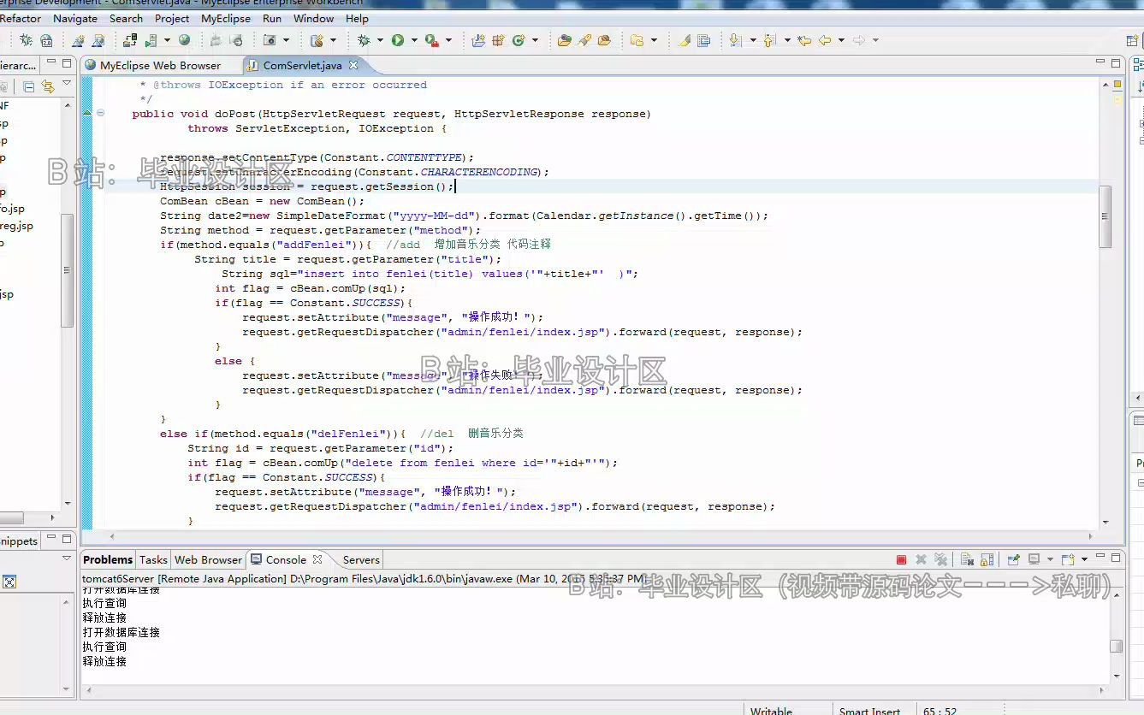Image resolution: width=1144 pixels, height=715 pixels.
Task: Click the New Java Class icon
Action: coord(518,40)
